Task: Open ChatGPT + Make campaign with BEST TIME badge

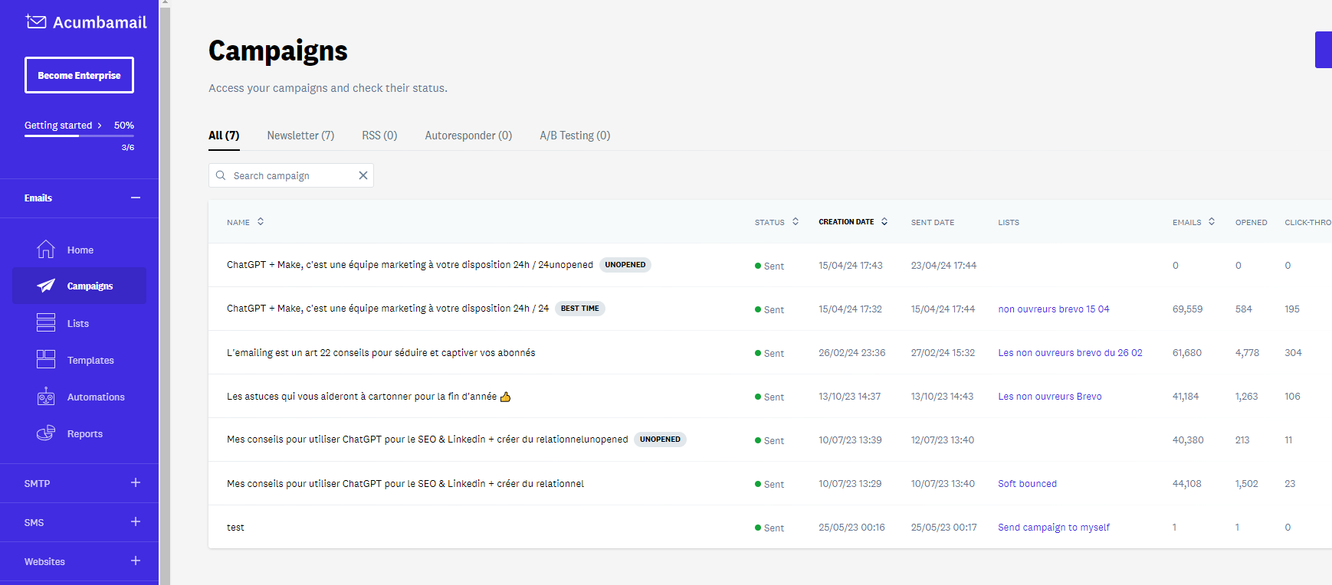Action: tap(388, 309)
